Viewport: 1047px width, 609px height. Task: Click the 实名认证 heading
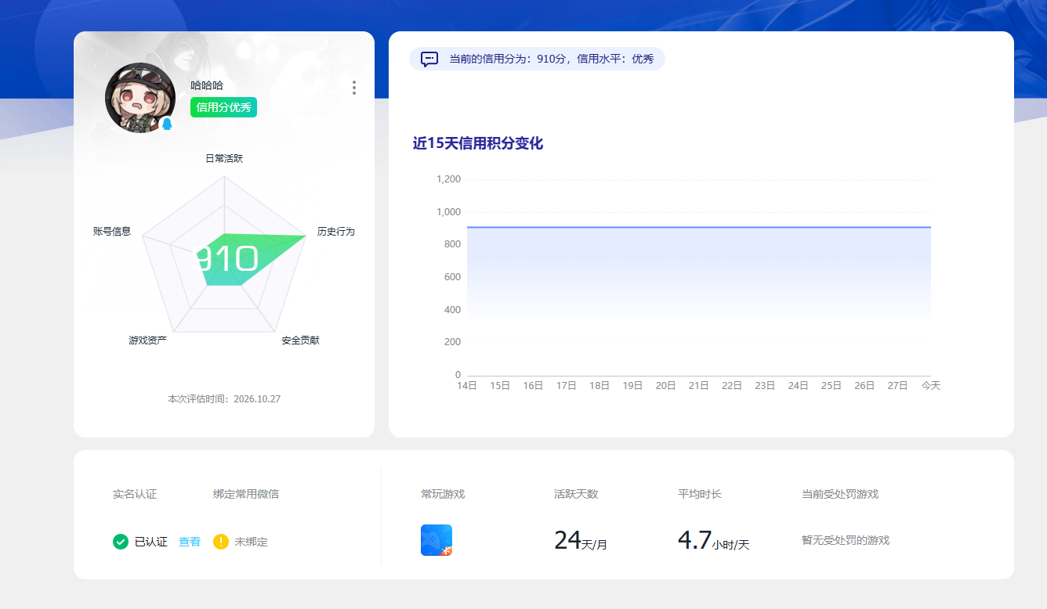pyautogui.click(x=135, y=494)
